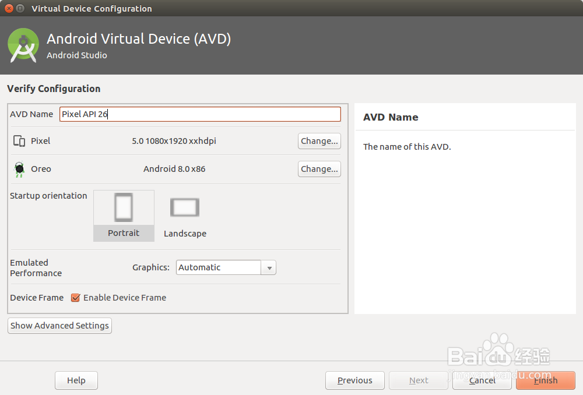Change the Pixel hardware device
The width and height of the screenshot is (583, 395).
[x=319, y=141]
